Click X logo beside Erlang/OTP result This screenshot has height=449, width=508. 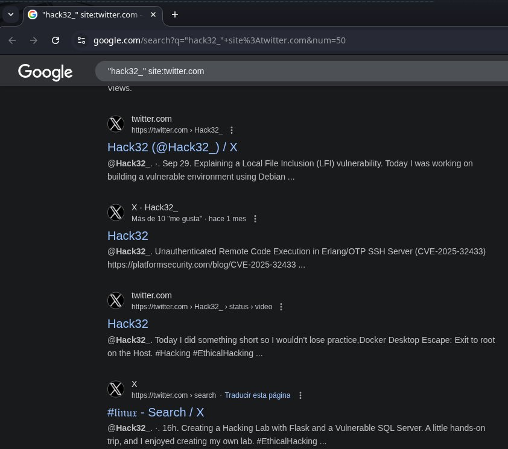click(x=116, y=213)
